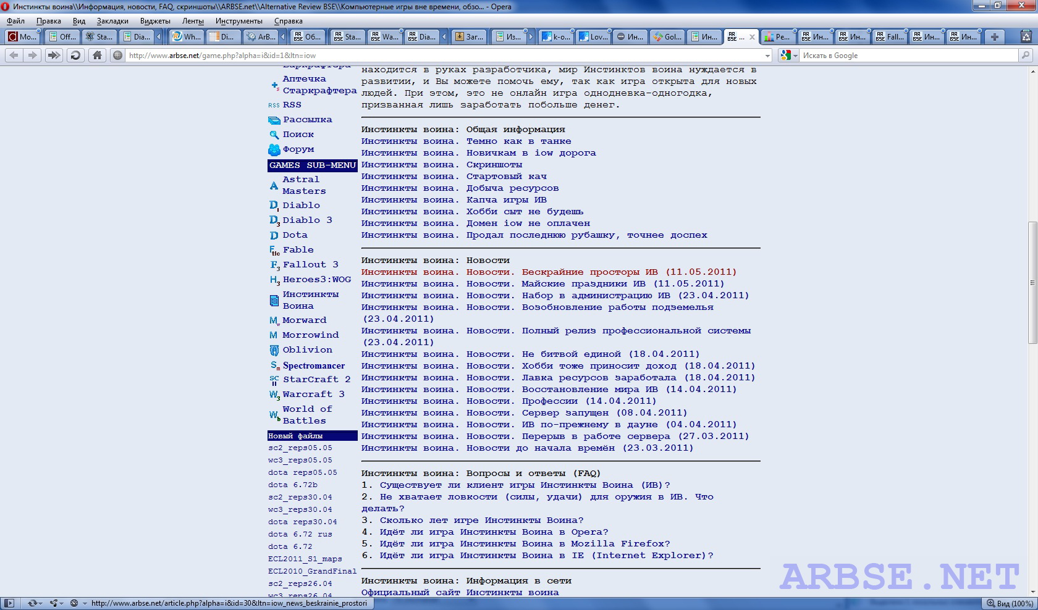Open the Spectromancer game section

click(x=313, y=366)
